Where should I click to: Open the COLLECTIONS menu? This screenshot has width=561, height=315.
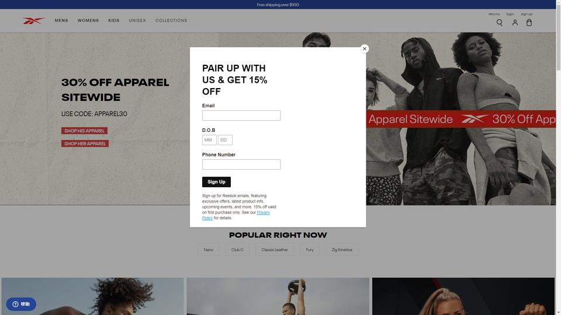(x=171, y=20)
